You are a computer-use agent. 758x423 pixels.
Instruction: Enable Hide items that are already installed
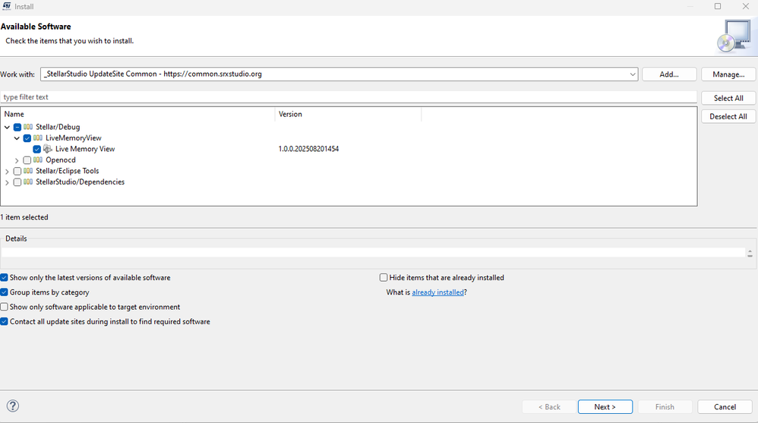coord(384,277)
